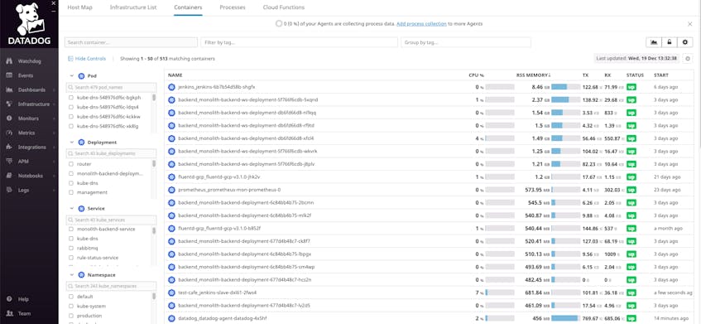701x324 pixels.
Task: Click the Filter by tag field
Action: point(299,42)
